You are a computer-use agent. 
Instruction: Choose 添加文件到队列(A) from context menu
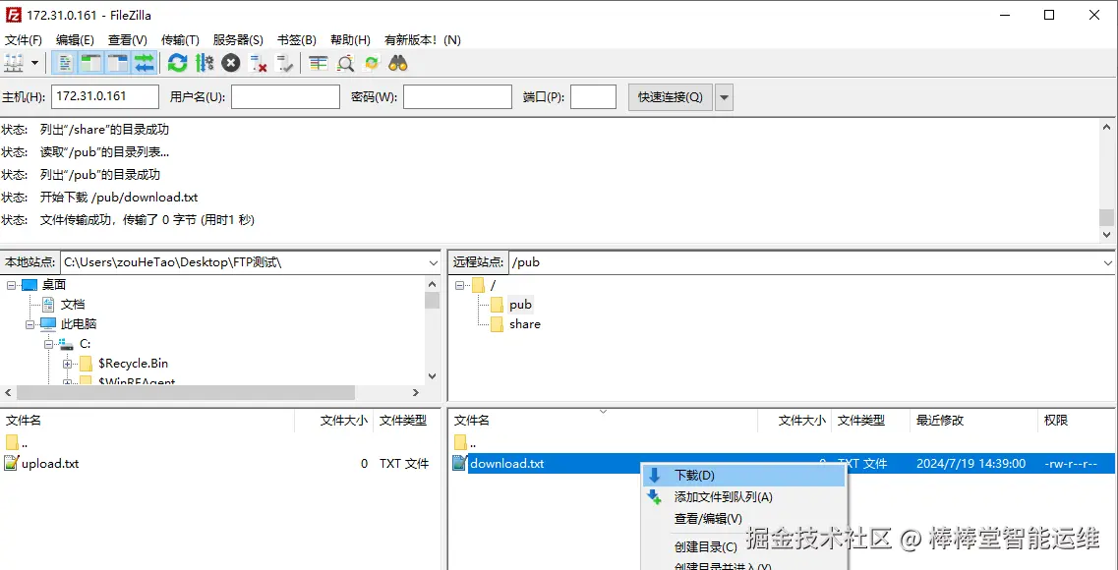(743, 497)
